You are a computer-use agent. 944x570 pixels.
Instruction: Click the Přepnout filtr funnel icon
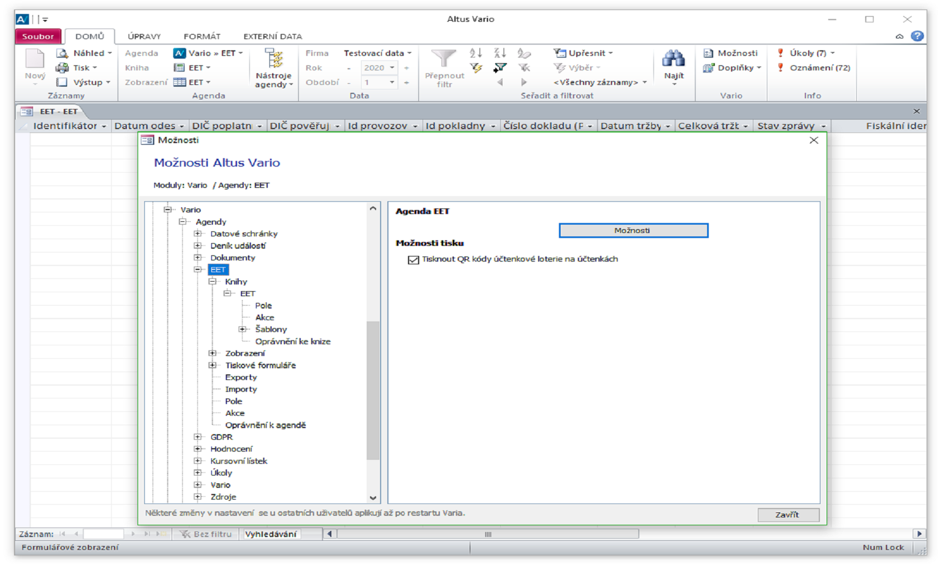click(444, 59)
